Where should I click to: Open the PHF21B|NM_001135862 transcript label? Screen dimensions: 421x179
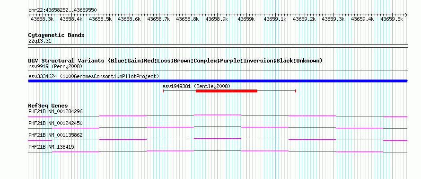(55, 135)
